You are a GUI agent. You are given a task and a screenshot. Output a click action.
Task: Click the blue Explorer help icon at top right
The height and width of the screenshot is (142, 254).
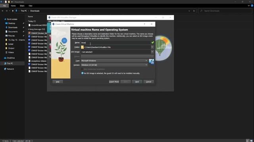point(252,6)
